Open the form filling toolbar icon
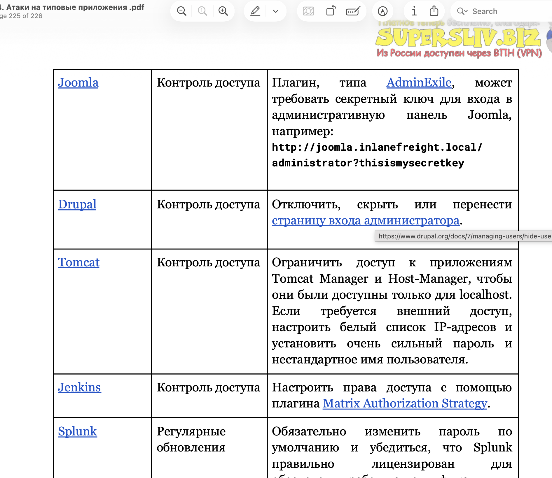The image size is (552, 478). (353, 11)
